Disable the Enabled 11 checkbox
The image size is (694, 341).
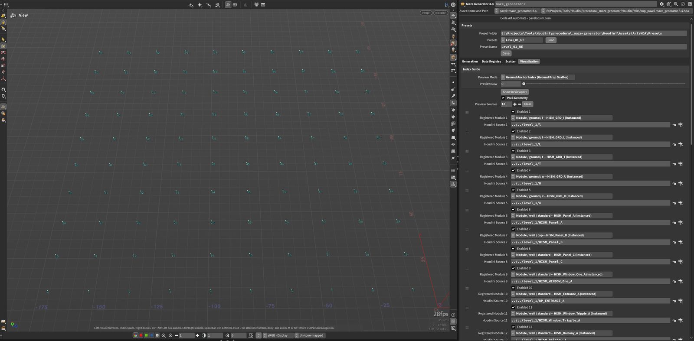[513, 307]
